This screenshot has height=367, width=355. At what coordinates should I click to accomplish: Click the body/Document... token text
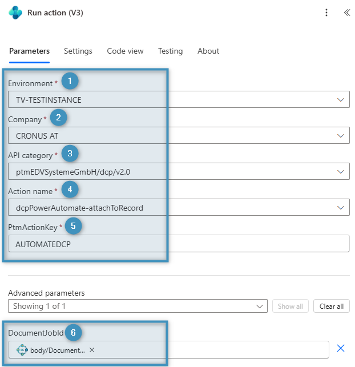(x=58, y=350)
